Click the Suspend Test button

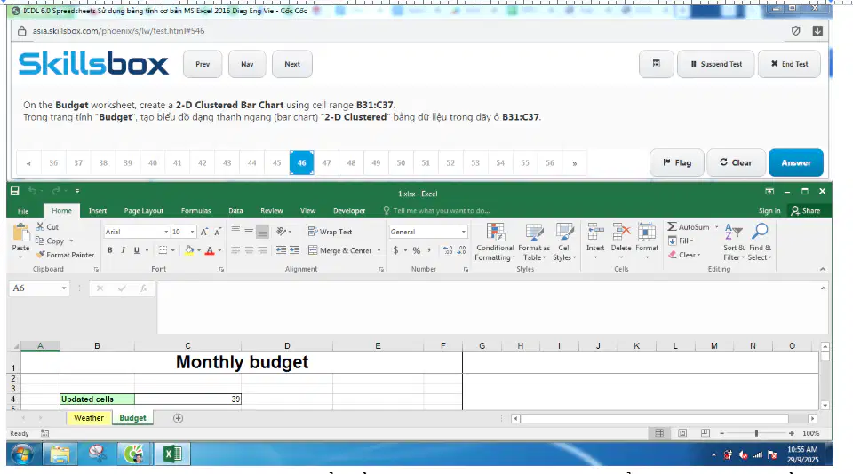pos(715,64)
